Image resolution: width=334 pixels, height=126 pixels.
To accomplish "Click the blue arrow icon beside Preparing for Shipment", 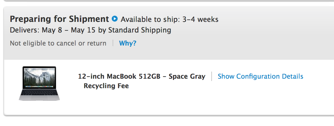I will pos(115,19).
